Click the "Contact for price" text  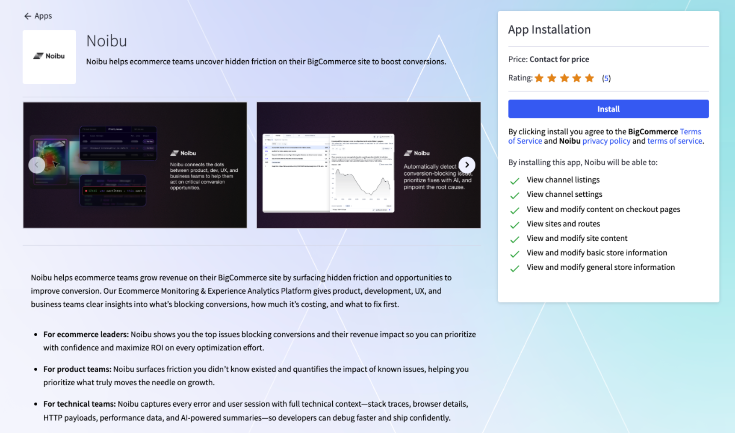pyautogui.click(x=559, y=59)
